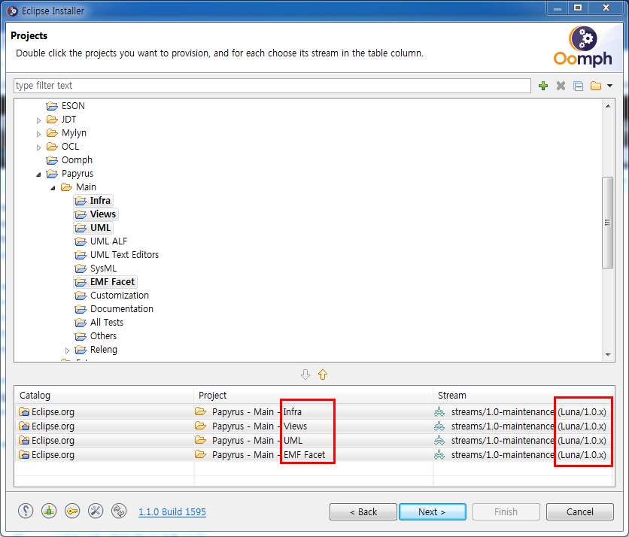Image resolution: width=629 pixels, height=537 pixels.
Task: Collapse the Papyrus tree node
Action: tap(38, 174)
